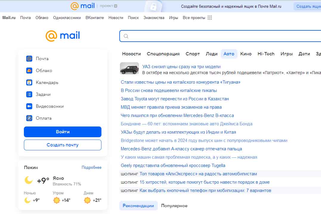Switch to the Леди tab
The height and width of the screenshot is (214, 321).
[x=212, y=54]
